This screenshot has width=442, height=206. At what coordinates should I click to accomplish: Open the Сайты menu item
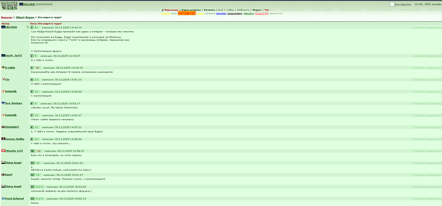pyautogui.click(x=230, y=10)
